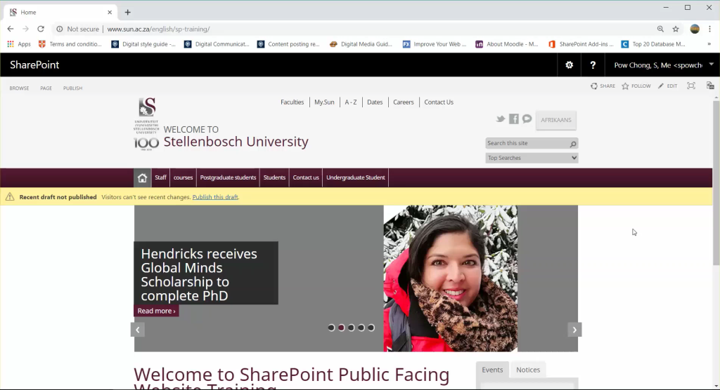Open the BROWSE ribbon tab

pyautogui.click(x=19, y=88)
